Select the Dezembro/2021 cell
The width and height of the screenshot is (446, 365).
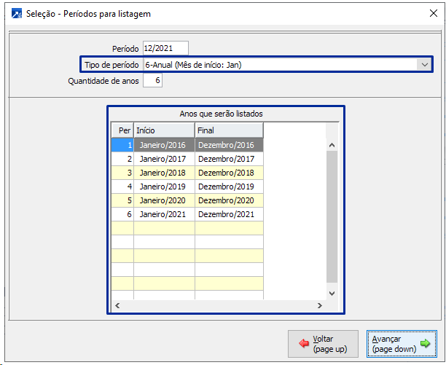228,214
